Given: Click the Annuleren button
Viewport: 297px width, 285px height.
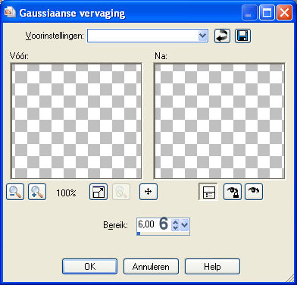Looking at the screenshot, I should click(151, 266).
